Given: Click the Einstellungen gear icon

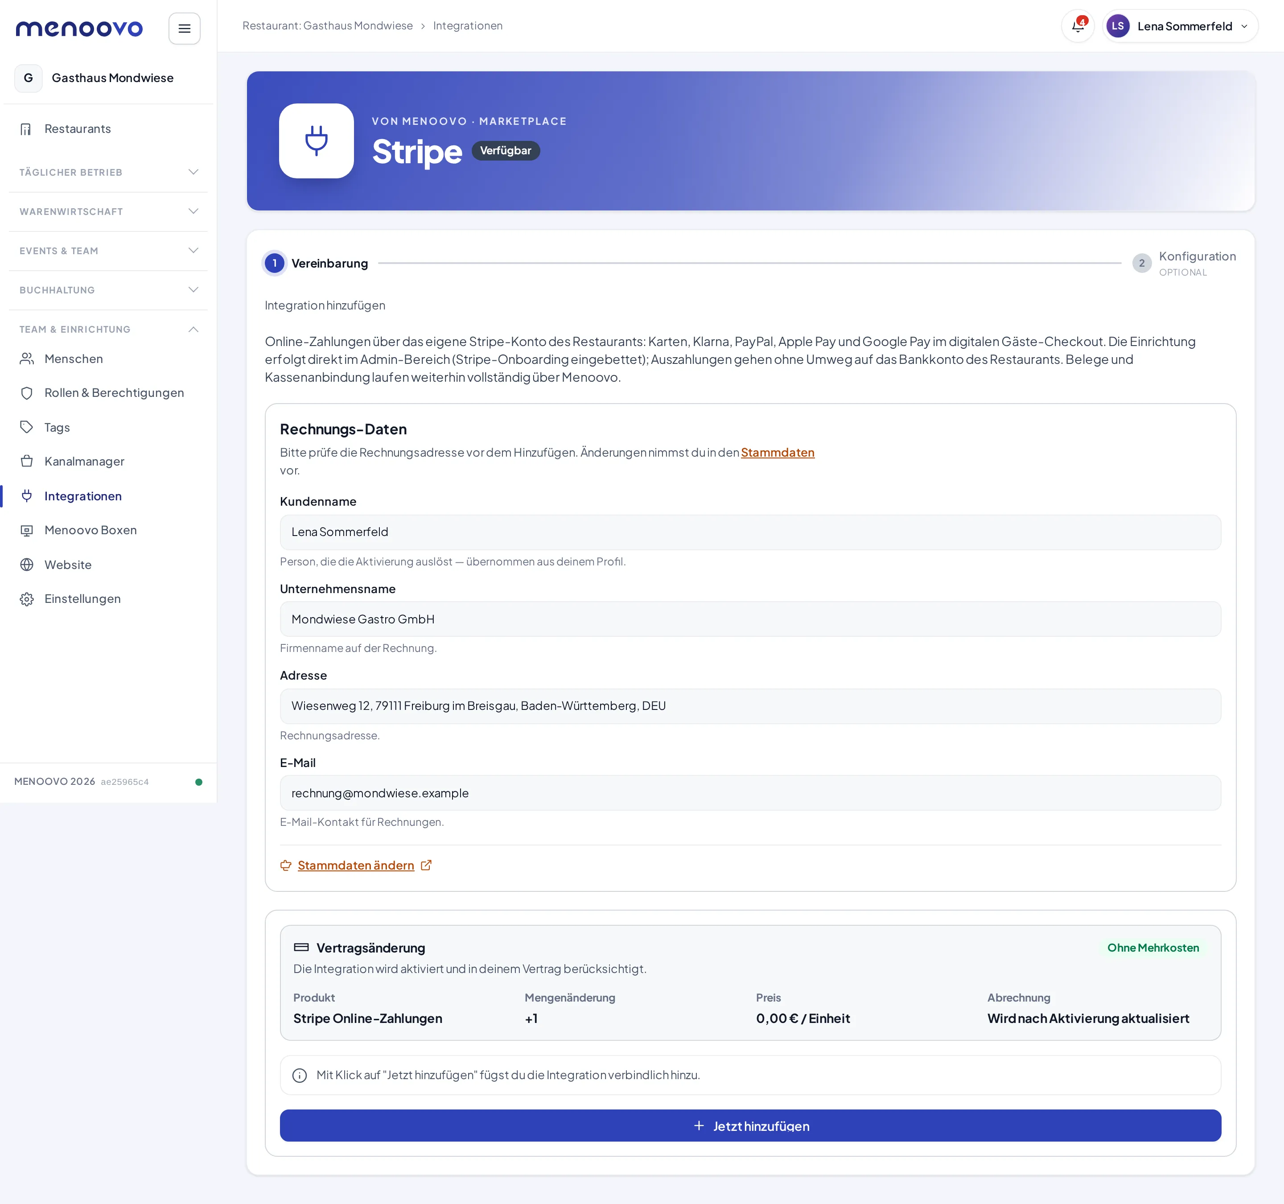Looking at the screenshot, I should (26, 599).
